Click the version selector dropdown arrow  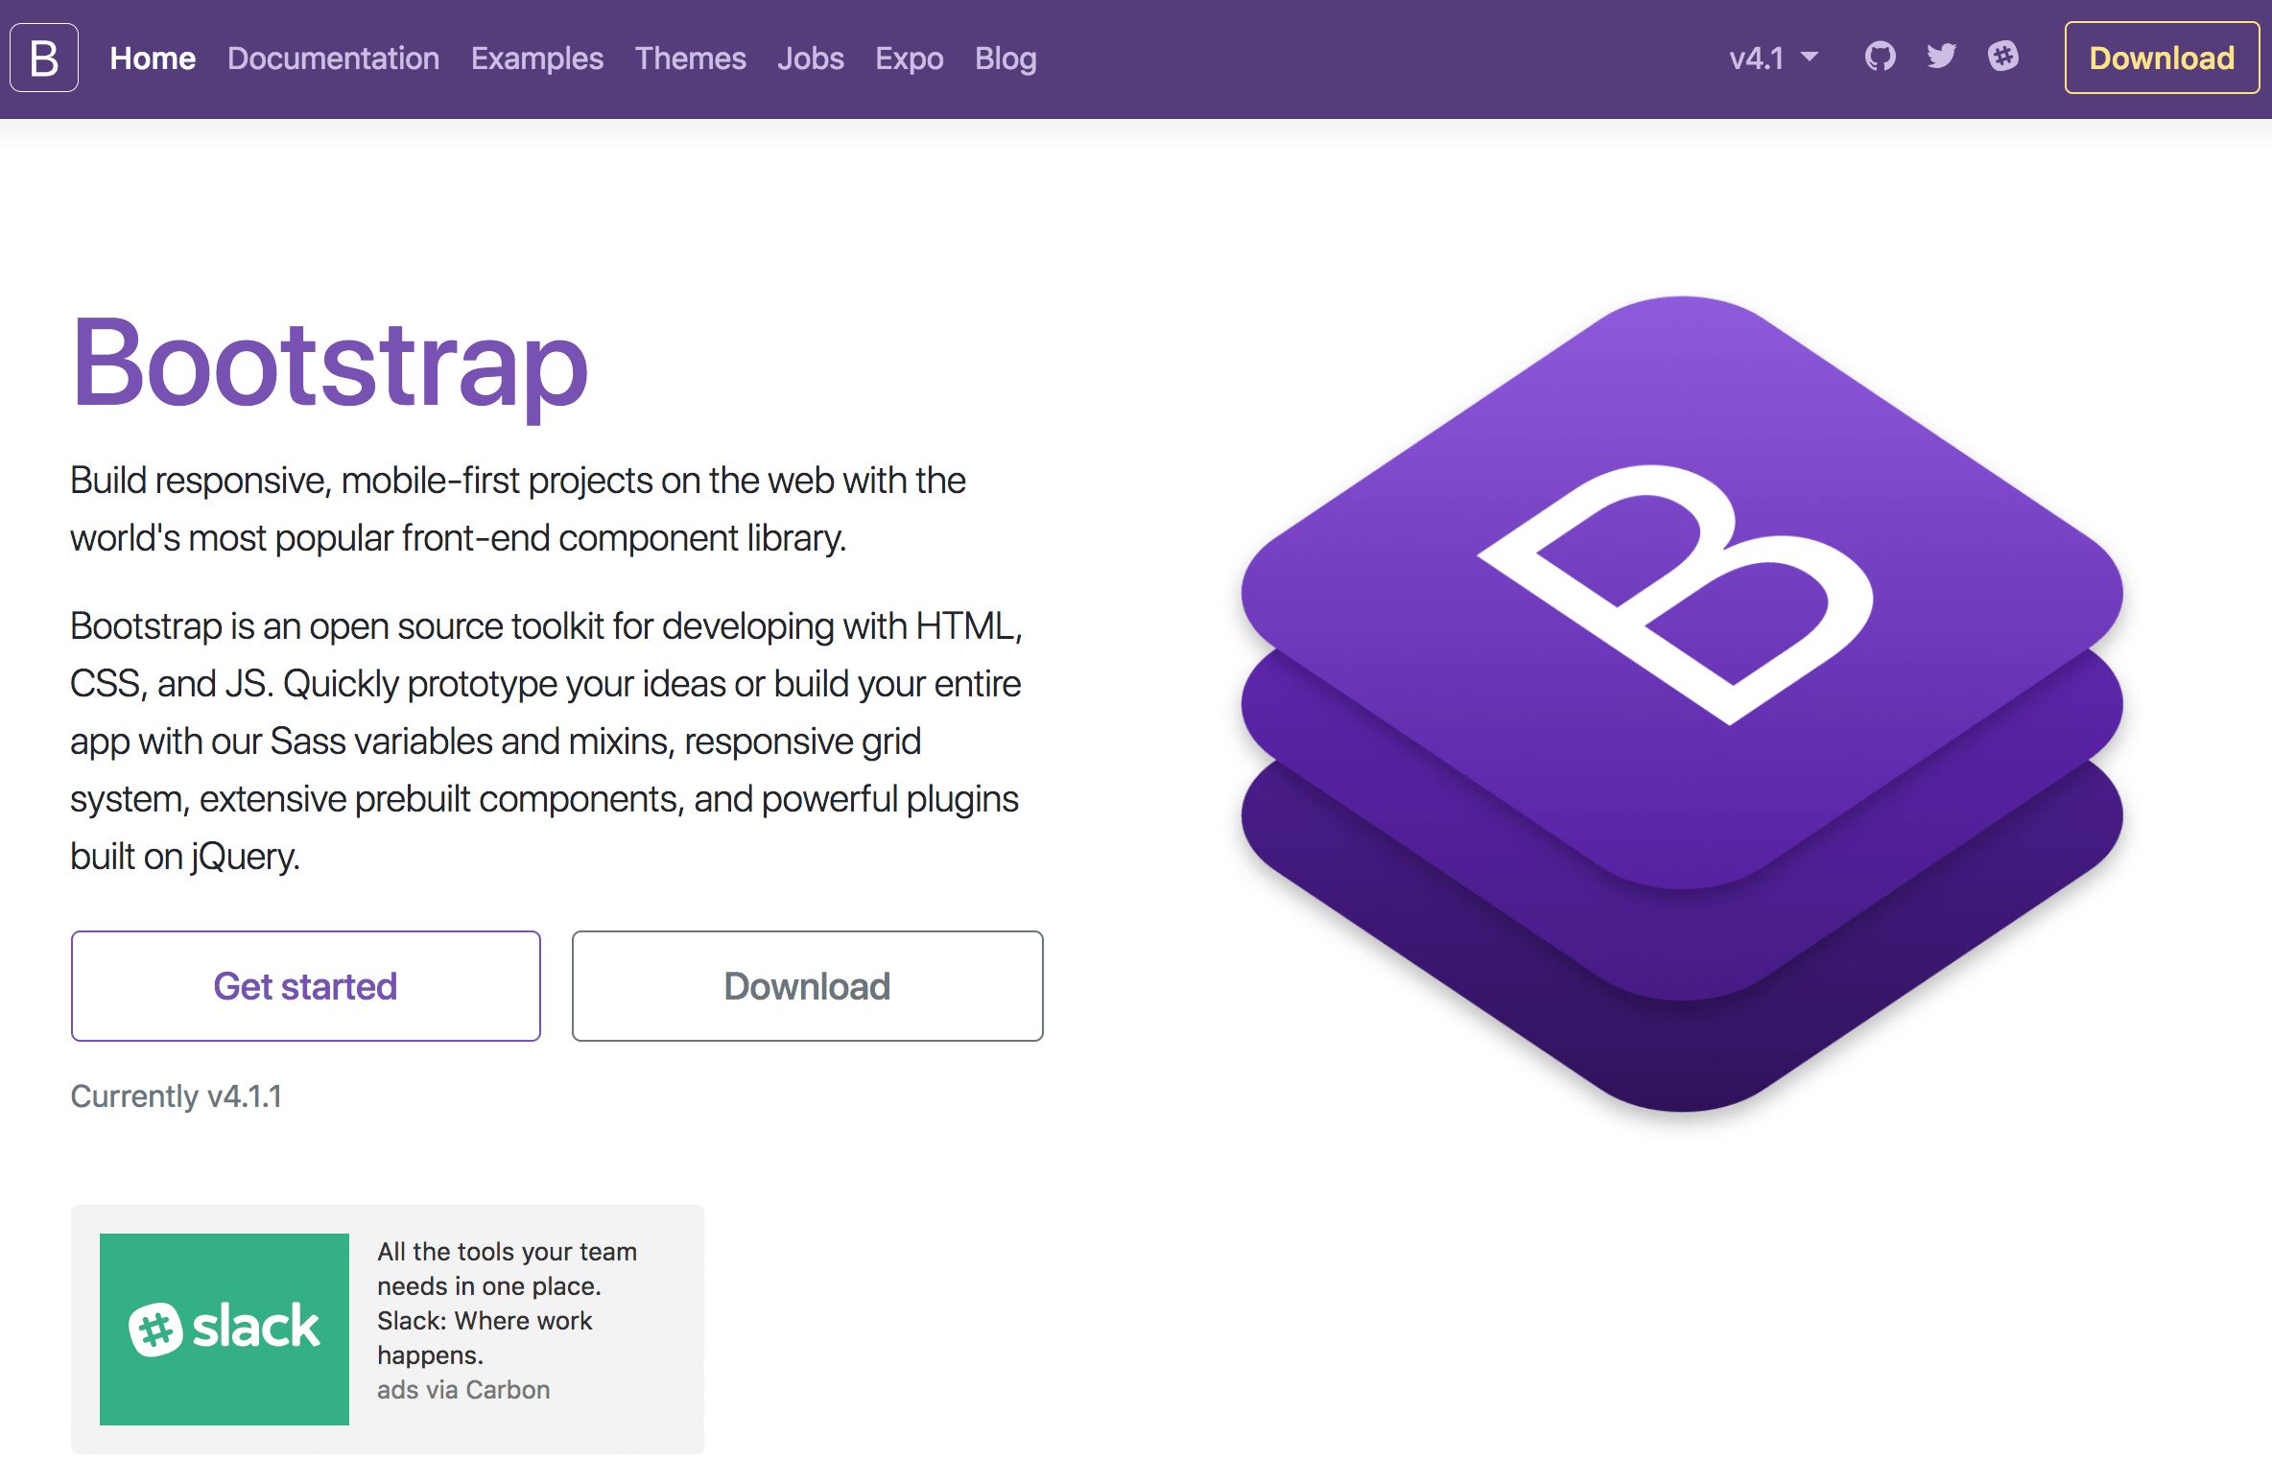coord(1807,58)
